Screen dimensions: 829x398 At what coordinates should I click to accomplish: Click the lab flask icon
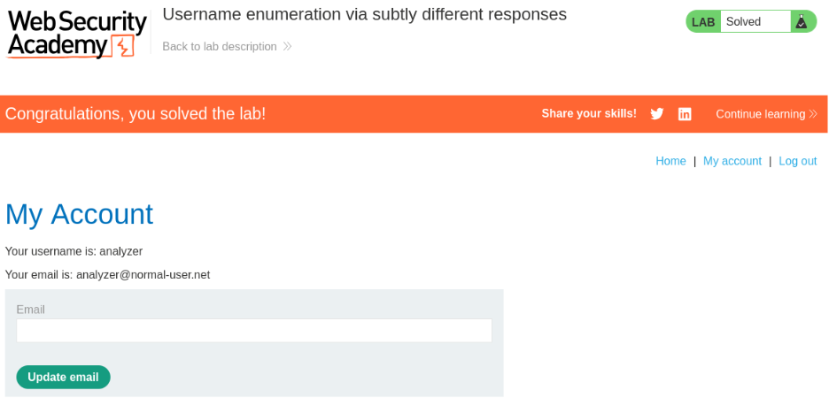802,22
